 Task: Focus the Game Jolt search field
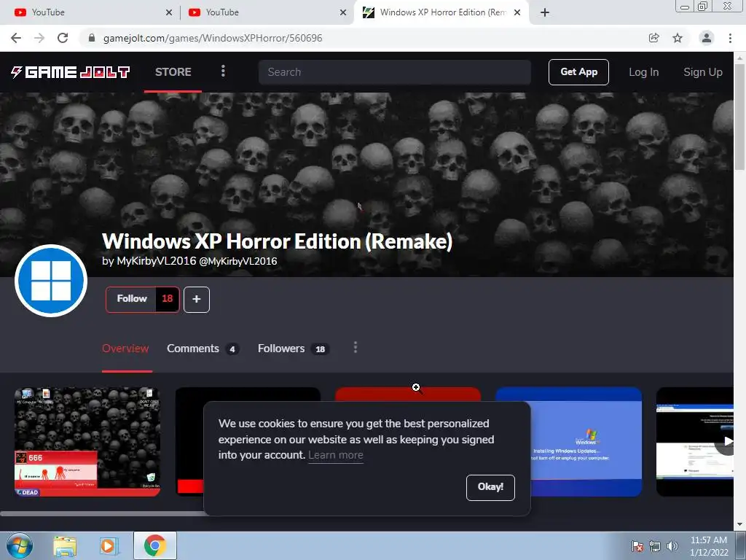point(394,72)
